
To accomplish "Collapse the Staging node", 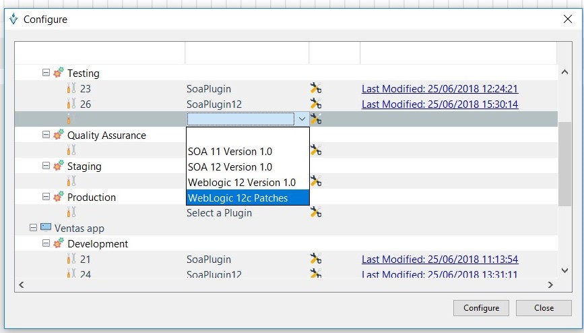I will tap(46, 166).
